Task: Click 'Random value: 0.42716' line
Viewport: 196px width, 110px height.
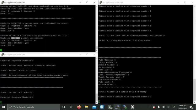Action: click(x=33, y=35)
